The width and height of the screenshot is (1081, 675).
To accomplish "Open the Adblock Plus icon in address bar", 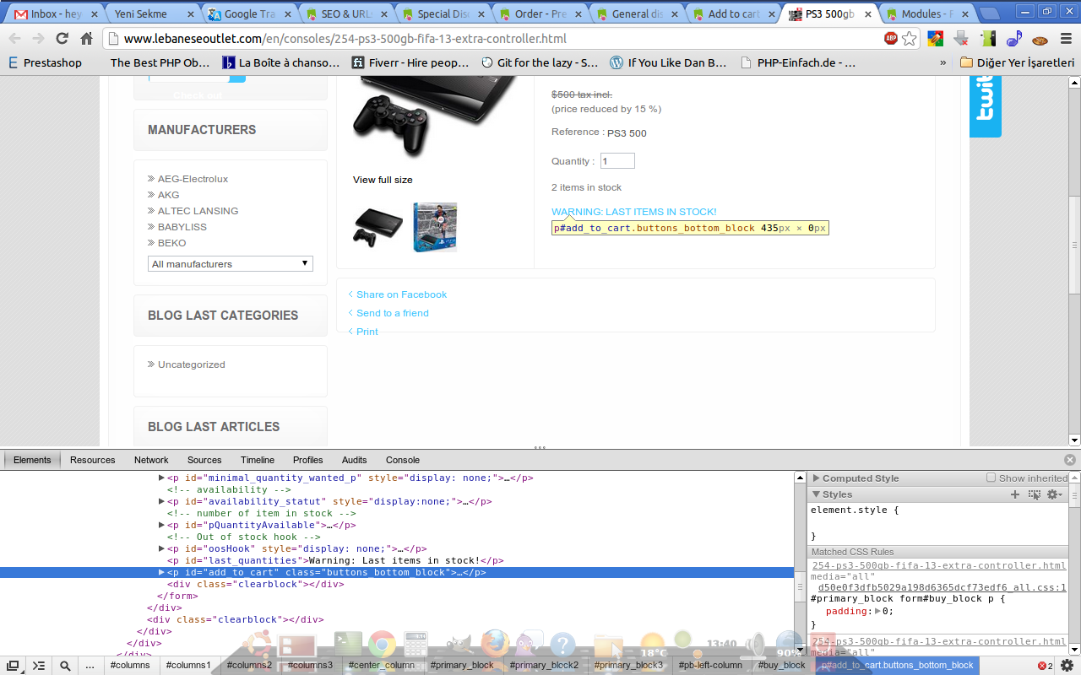I will (x=891, y=39).
